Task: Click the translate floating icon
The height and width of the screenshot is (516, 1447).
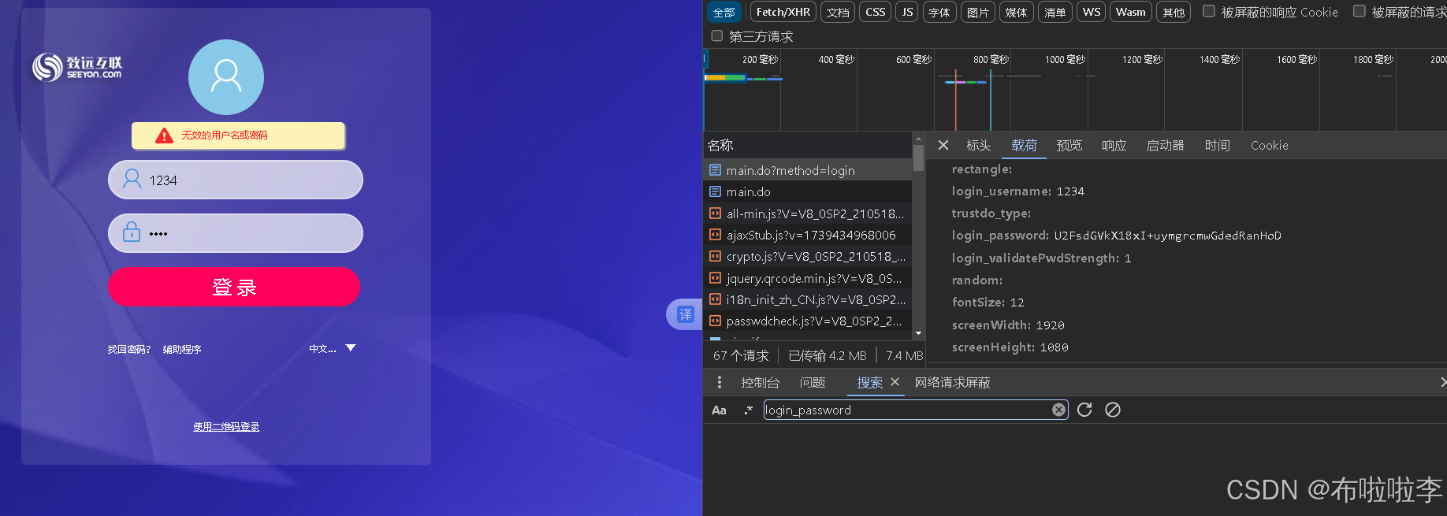Action: (x=685, y=314)
